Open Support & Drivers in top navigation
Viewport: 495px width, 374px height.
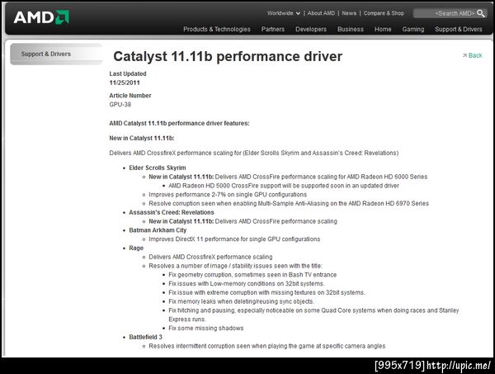pyautogui.click(x=459, y=29)
